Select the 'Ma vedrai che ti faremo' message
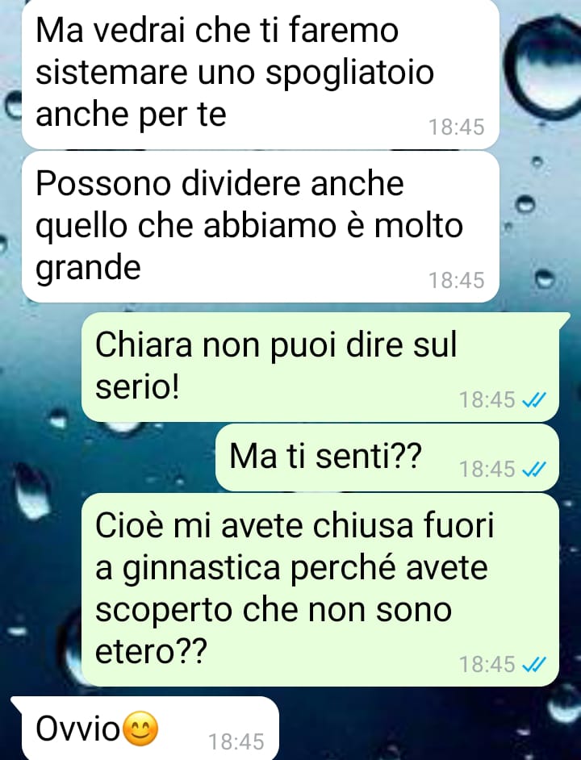581x760 pixels. [x=261, y=73]
